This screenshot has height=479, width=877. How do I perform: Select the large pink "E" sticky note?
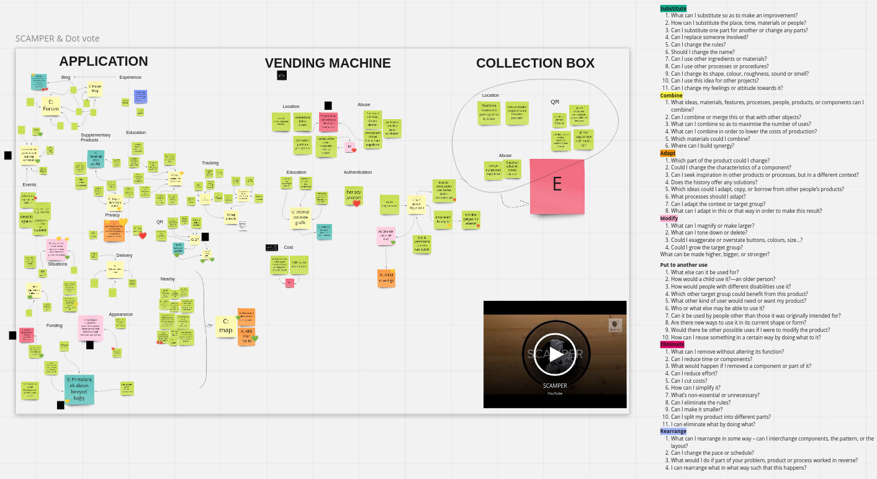(x=557, y=186)
